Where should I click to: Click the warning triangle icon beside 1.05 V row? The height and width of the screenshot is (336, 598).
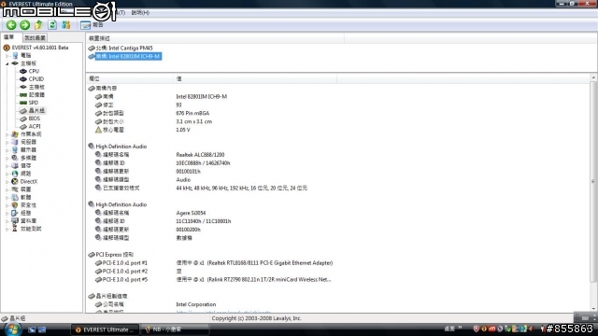(98, 130)
